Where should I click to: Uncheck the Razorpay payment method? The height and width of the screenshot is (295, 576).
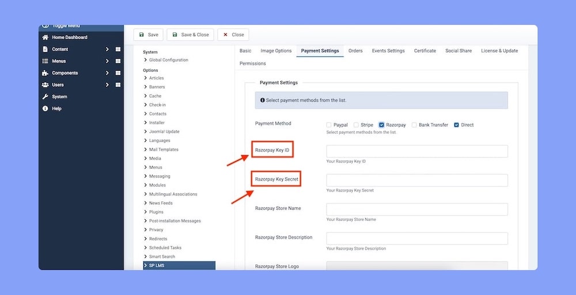381,125
